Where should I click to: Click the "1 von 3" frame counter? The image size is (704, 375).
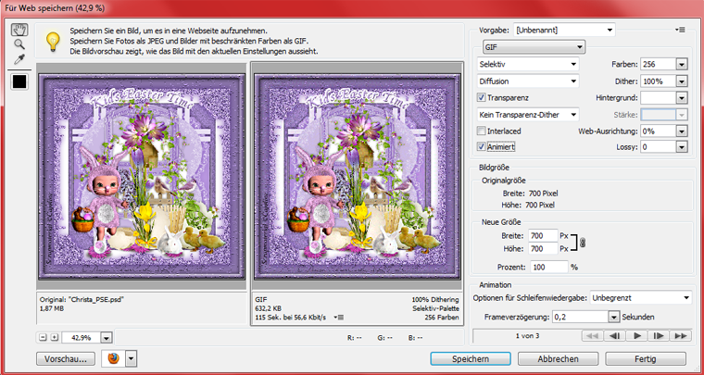(x=527, y=335)
